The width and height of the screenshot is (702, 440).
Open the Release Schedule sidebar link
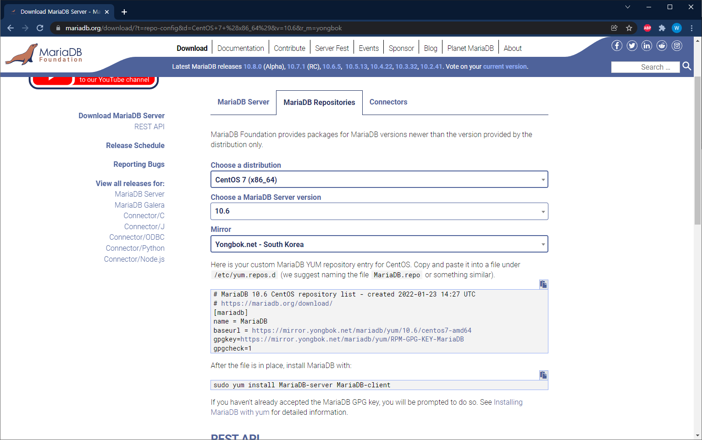[x=135, y=146]
